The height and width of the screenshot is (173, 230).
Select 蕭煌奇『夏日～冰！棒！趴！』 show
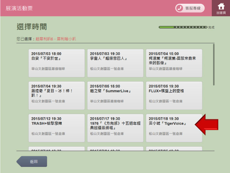(57, 95)
